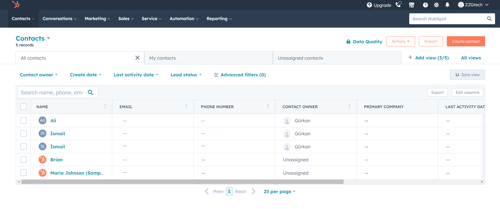Open the Service menu
This screenshot has width=500, height=209.
152,19
